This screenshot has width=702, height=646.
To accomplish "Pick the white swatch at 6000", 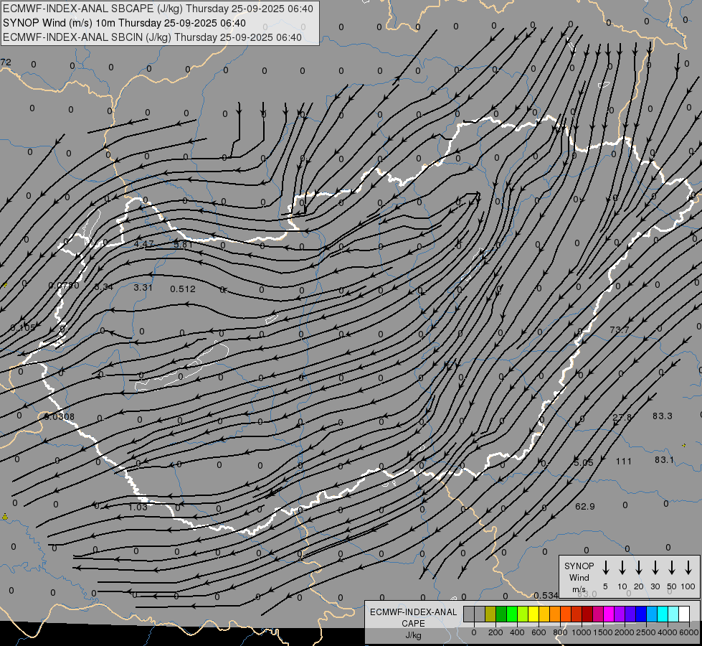I will (684, 614).
